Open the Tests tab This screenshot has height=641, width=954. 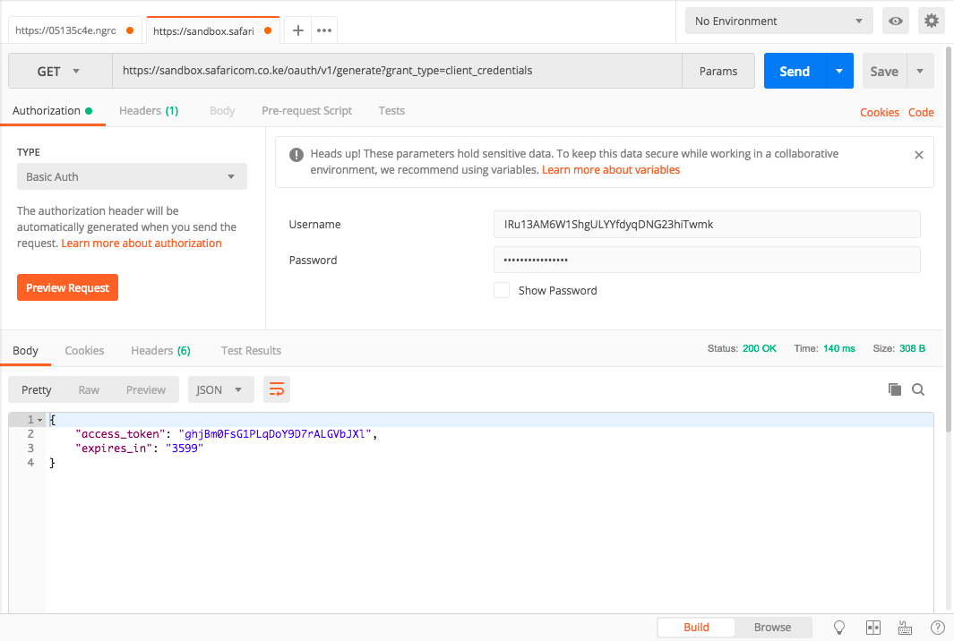[x=391, y=111]
